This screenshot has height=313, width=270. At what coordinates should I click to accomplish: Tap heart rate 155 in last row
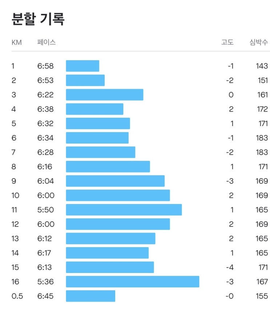pyautogui.click(x=262, y=296)
